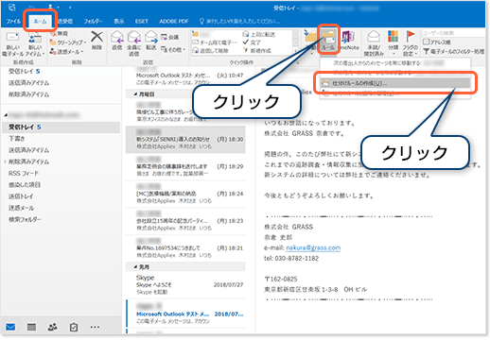This screenshot has width=490, height=340.
Task: Open the Skype へようこそ message dated 2018/07/27
Action: pos(185,284)
